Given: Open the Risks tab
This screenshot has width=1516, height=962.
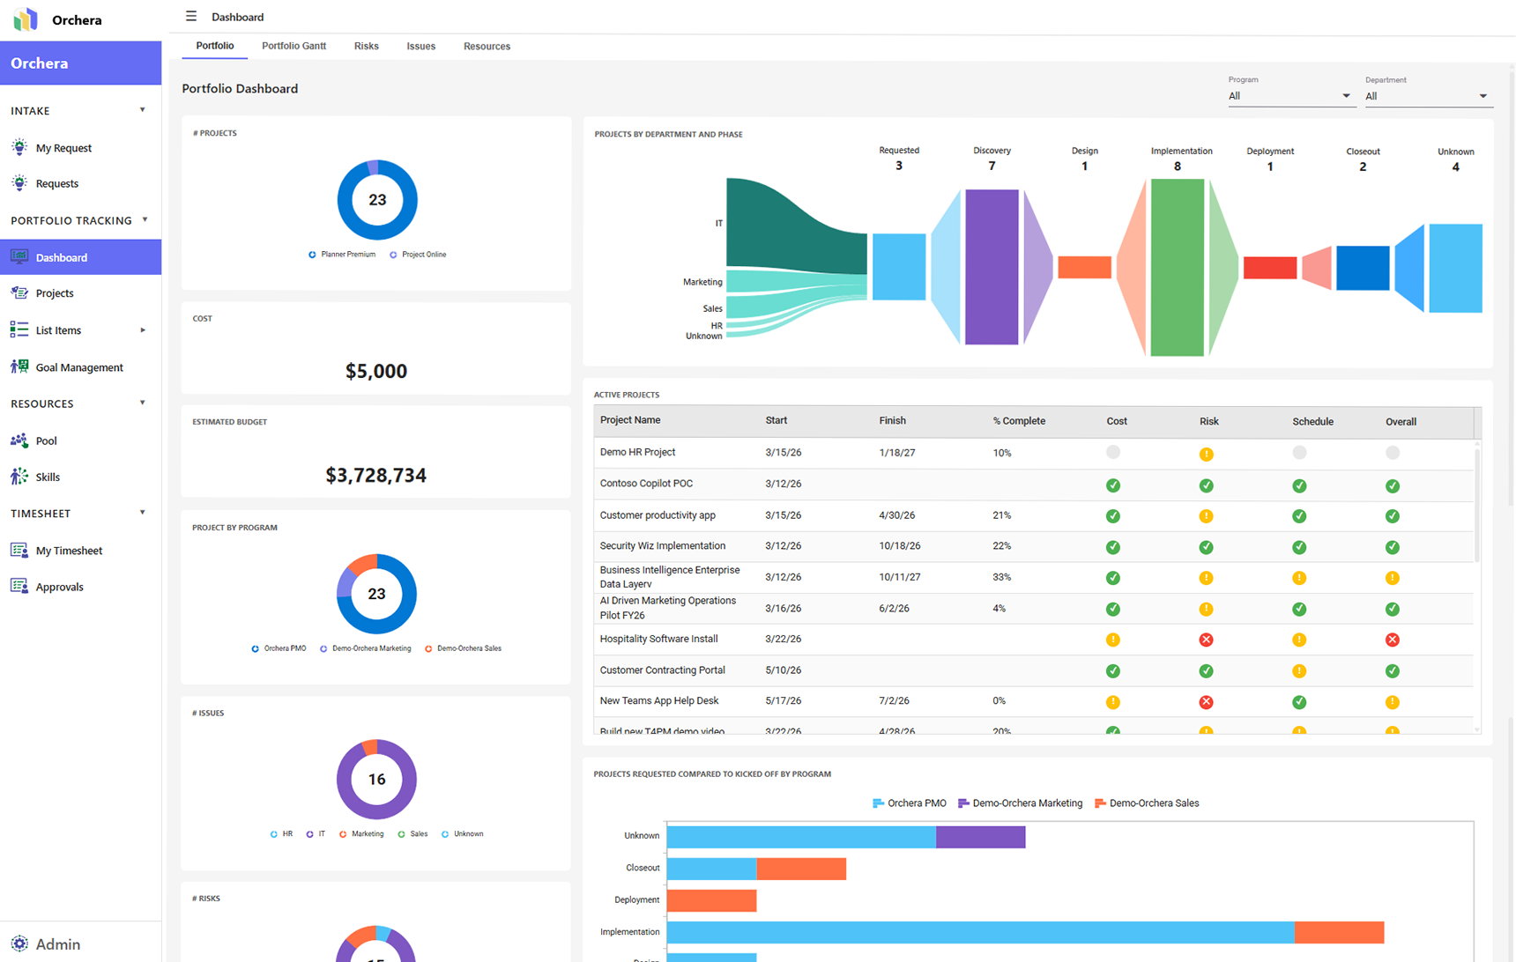Looking at the screenshot, I should (367, 46).
